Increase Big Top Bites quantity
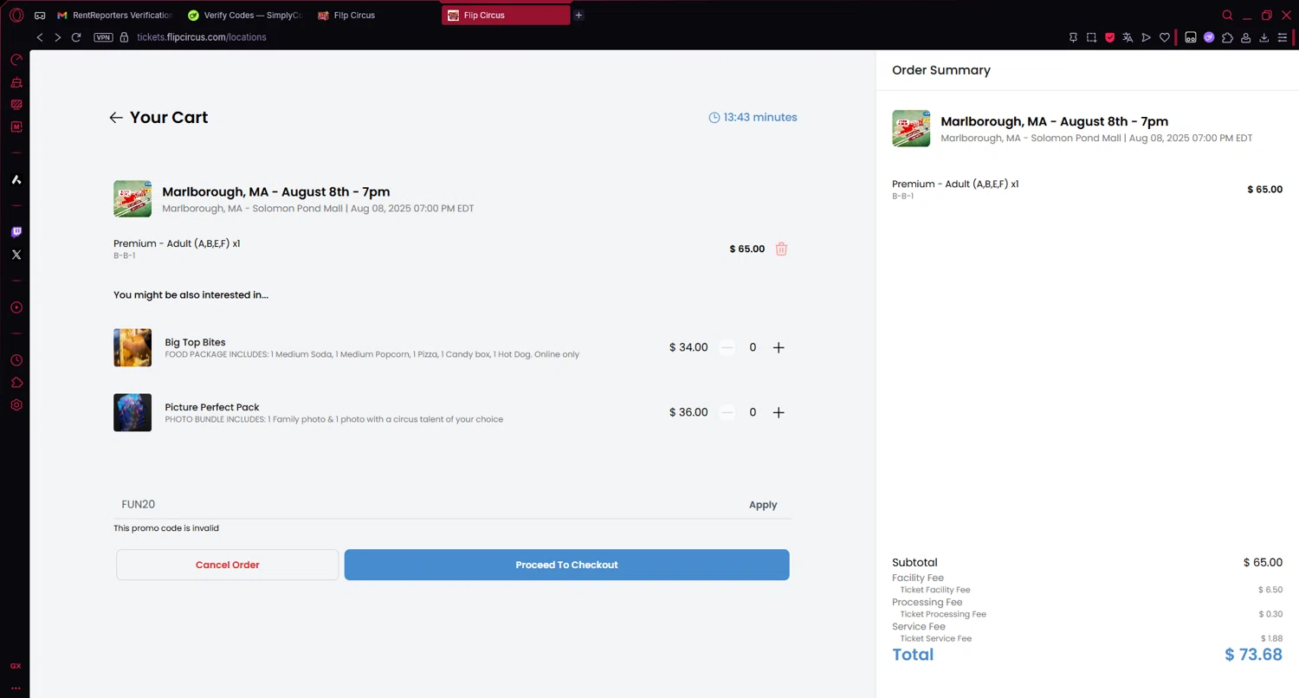The width and height of the screenshot is (1299, 698). (x=779, y=347)
